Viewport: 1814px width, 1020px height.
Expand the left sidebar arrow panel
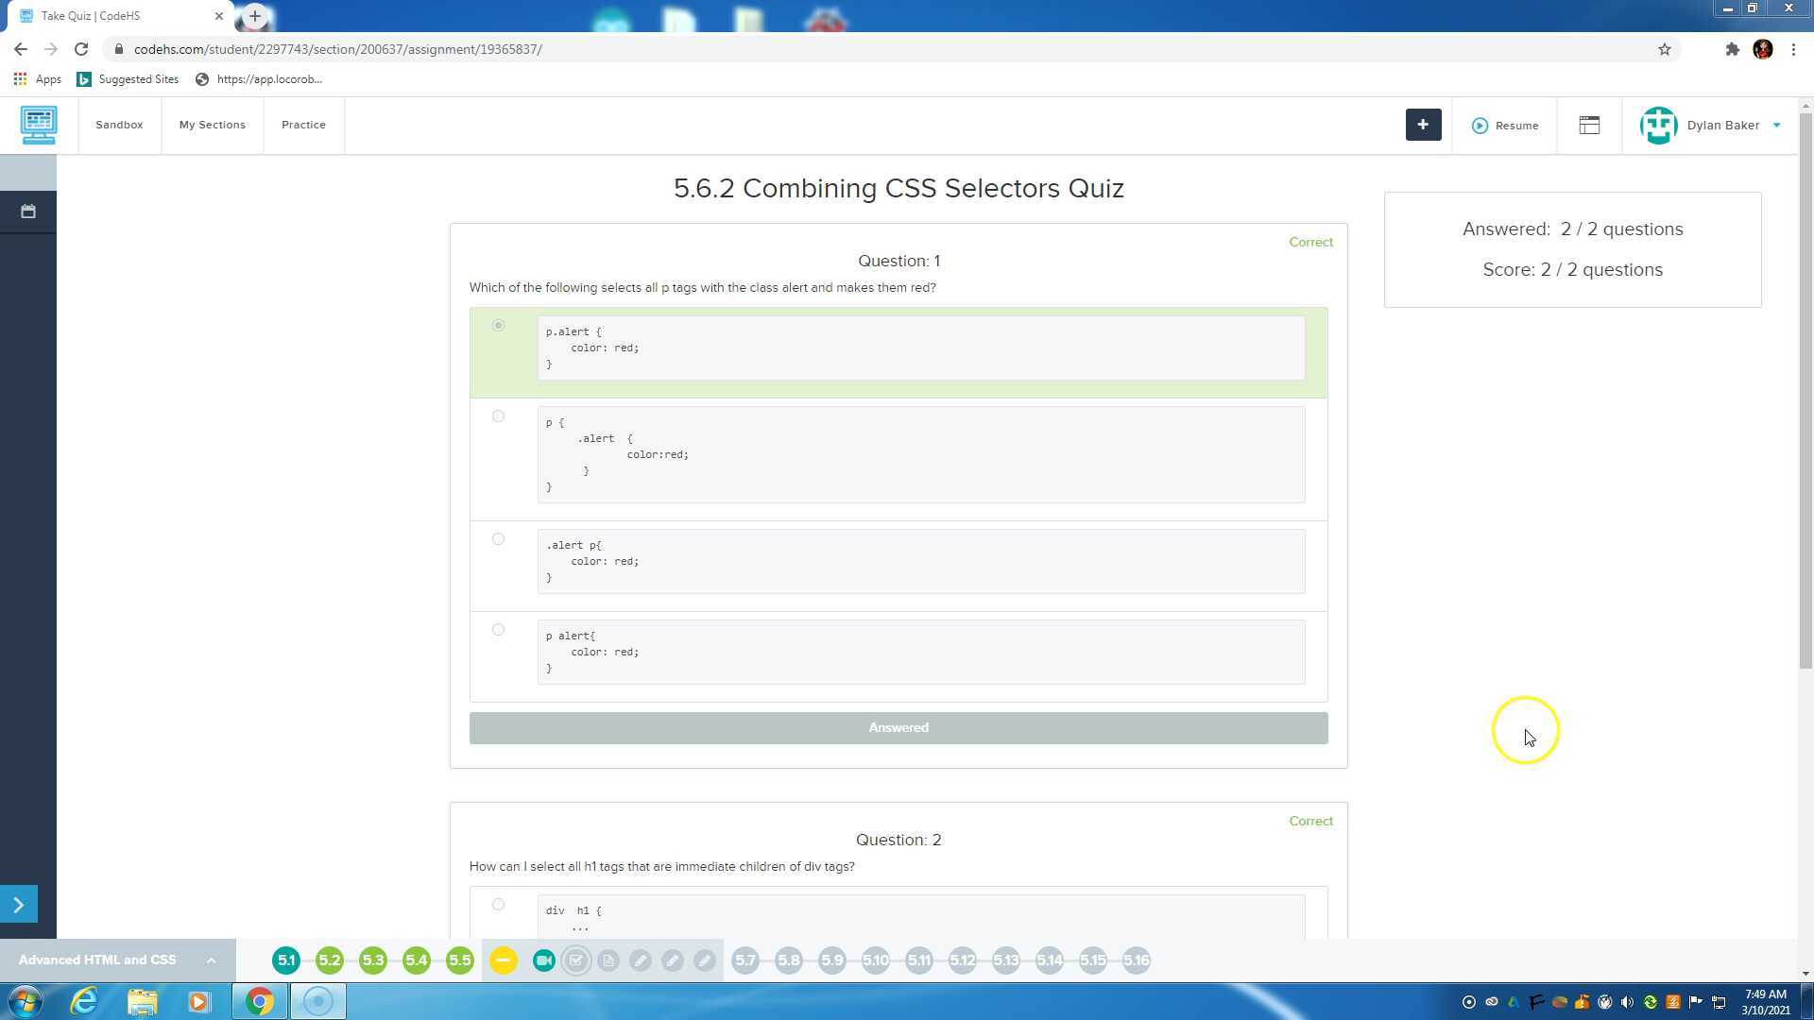pyautogui.click(x=18, y=904)
